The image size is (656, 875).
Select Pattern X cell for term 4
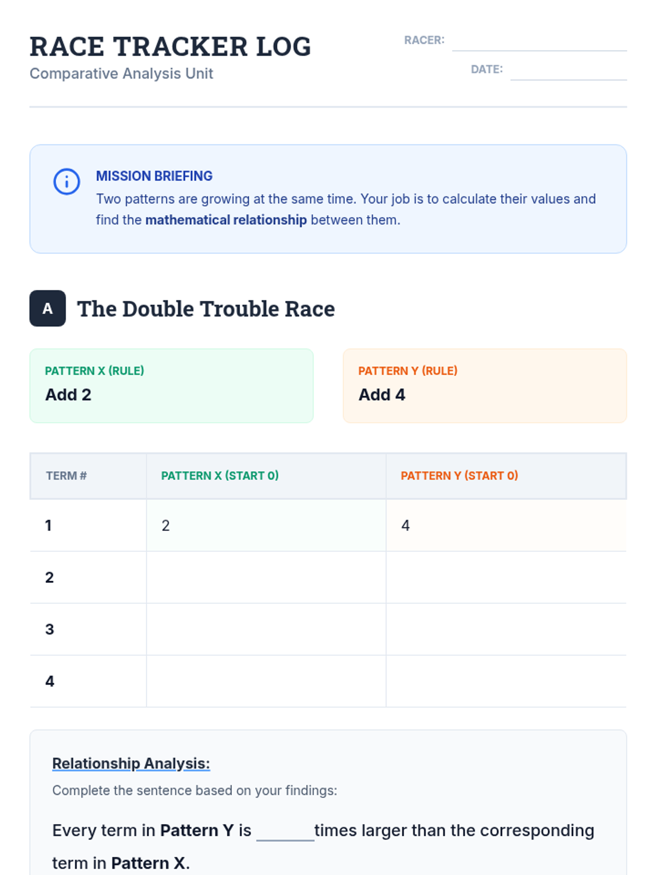266,681
